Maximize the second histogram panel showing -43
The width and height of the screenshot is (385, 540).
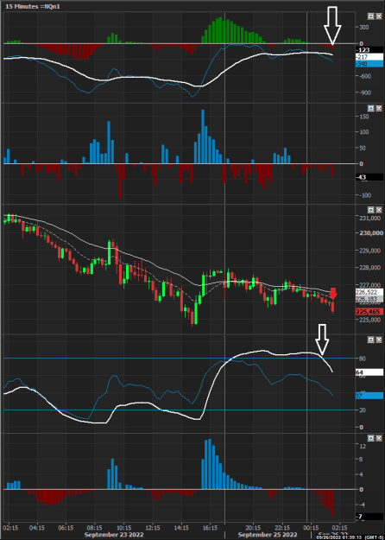point(371,108)
